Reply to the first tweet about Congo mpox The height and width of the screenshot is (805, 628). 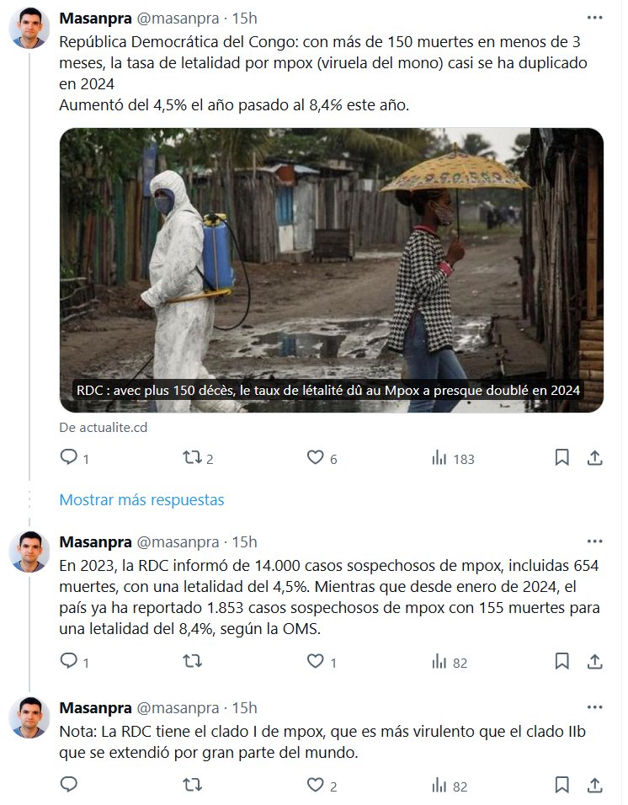click(x=69, y=458)
